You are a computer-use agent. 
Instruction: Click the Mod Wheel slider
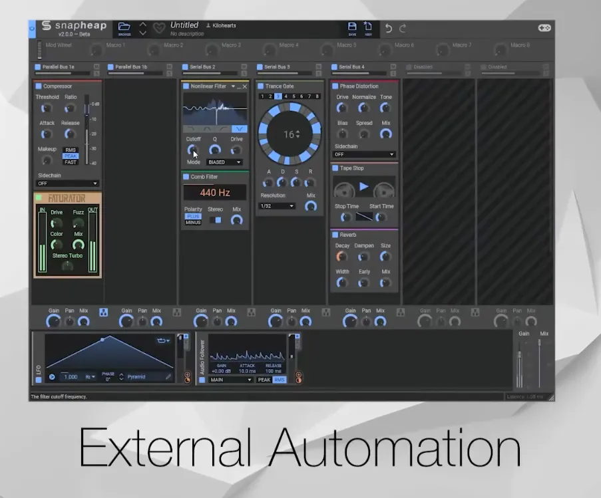point(39,50)
